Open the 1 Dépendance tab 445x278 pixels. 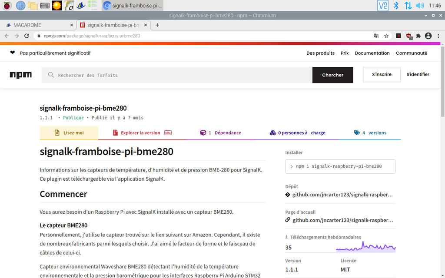coord(220,133)
